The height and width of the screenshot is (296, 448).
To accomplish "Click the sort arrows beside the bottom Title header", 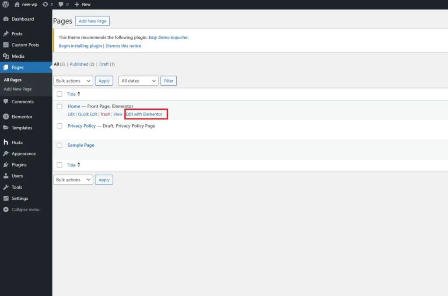I will tap(79, 165).
